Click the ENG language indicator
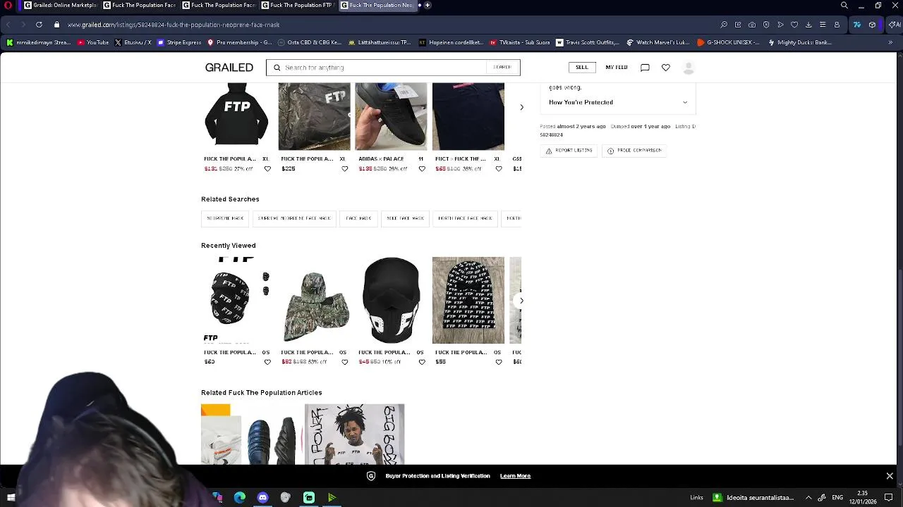 pos(837,498)
